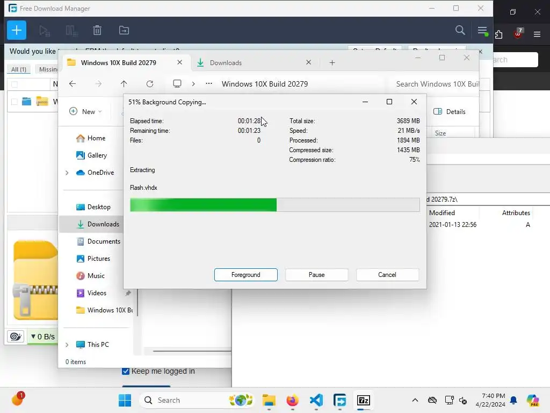Toggle the snail speed mode icon in FDM

[x=16, y=337]
